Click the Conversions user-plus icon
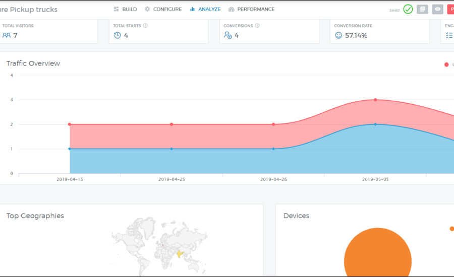 (x=228, y=35)
